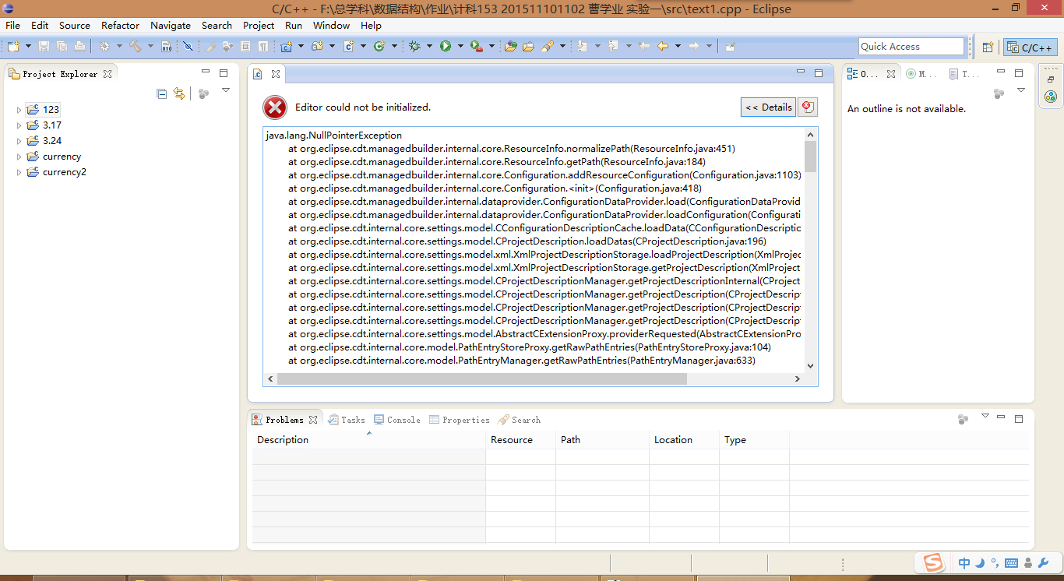Click the restore icon in right trim bar
This screenshot has height=581, width=1064.
[1051, 79]
